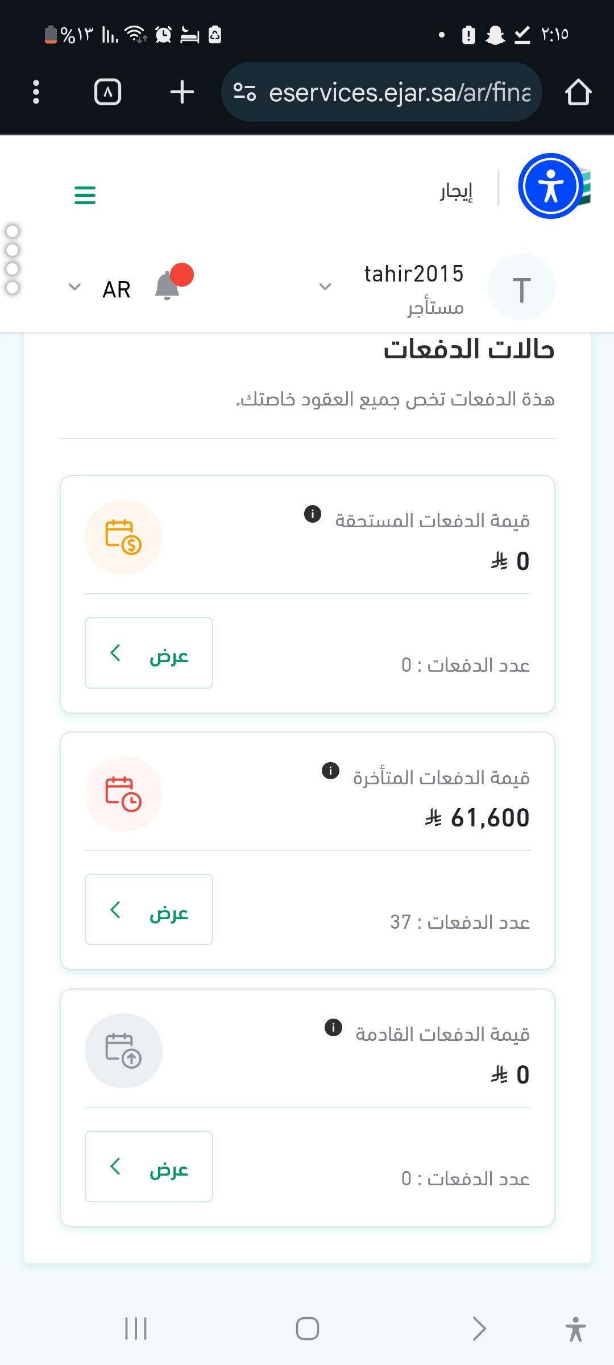Tap info icon beside upcoming payments value
The height and width of the screenshot is (1365, 614).
pos(333,1027)
